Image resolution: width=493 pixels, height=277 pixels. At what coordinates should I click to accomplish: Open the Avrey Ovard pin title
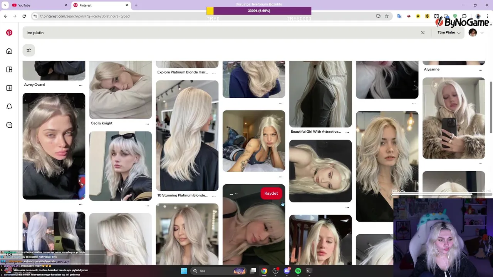pyautogui.click(x=34, y=85)
